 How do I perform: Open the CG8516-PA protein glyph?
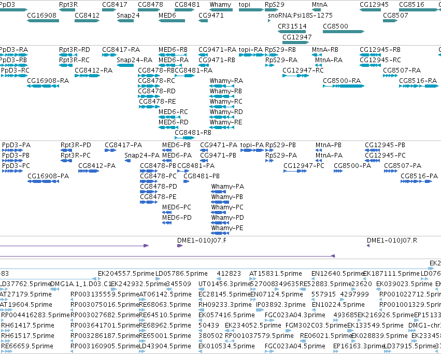[x=416, y=181]
